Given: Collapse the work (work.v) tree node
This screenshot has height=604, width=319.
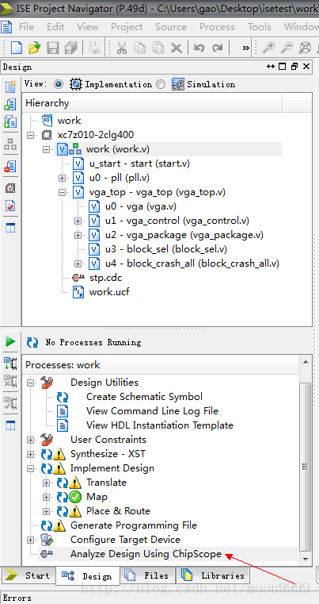Looking at the screenshot, I should coord(47,149).
